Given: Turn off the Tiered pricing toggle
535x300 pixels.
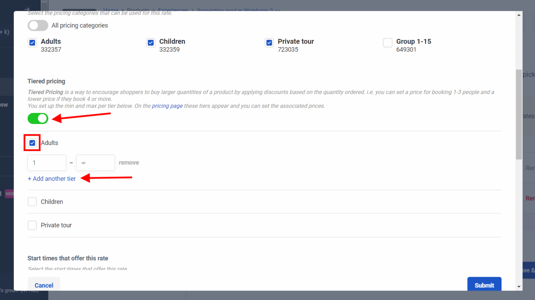Looking at the screenshot, I should (38, 119).
